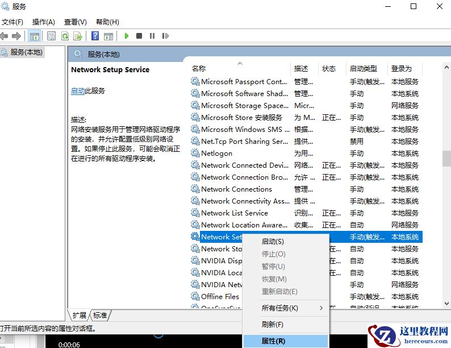Click the Forward arrow toolbar icon
451x348 pixels.
tap(16, 36)
